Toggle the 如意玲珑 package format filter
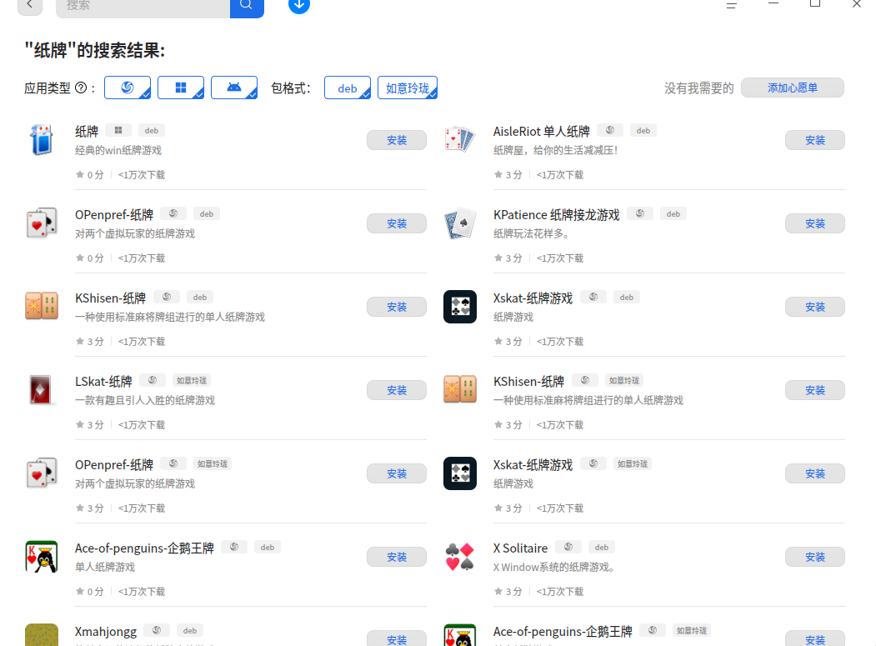The height and width of the screenshot is (646, 876). tap(408, 88)
